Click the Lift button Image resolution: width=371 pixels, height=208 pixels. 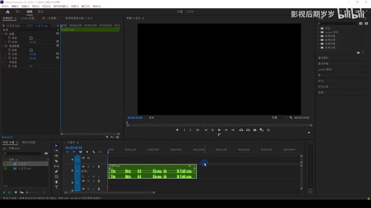click(241, 130)
